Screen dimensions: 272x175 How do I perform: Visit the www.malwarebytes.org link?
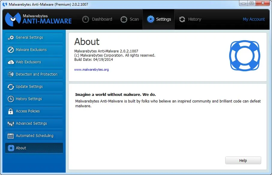point(91,70)
